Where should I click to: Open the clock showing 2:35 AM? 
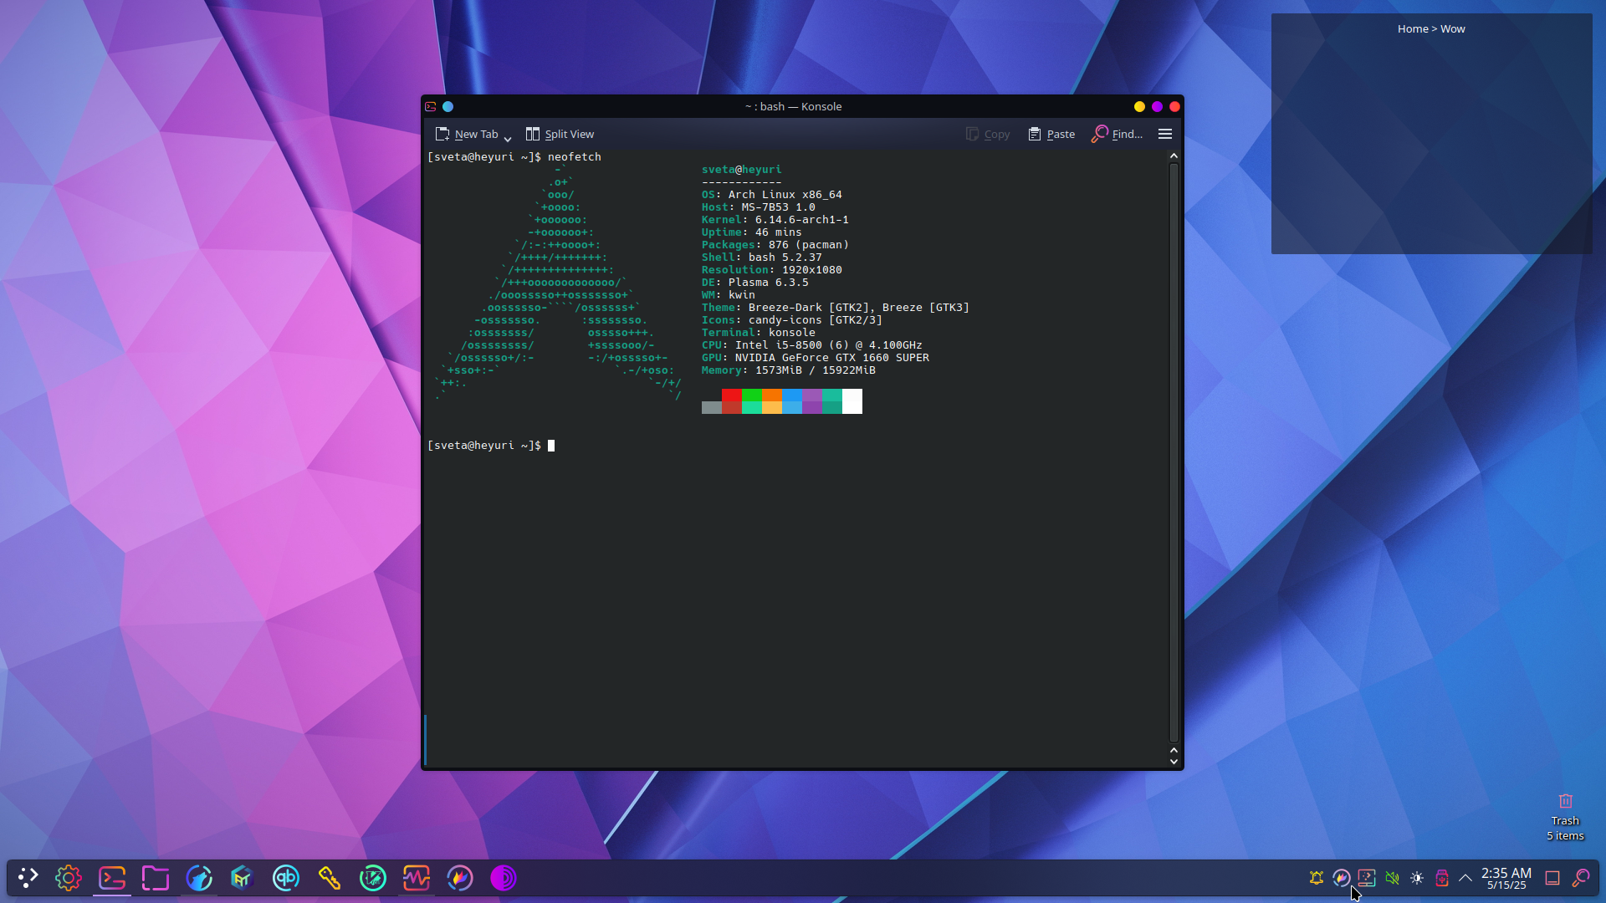click(x=1506, y=878)
